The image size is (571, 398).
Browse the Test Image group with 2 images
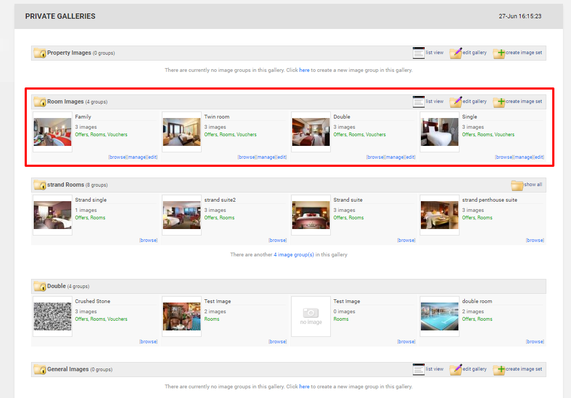coord(278,342)
